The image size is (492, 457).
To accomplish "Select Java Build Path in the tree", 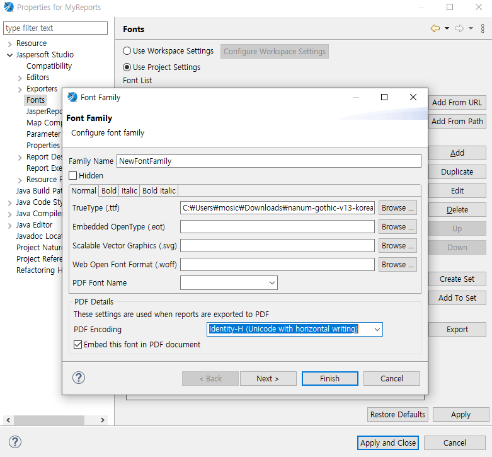I will click(x=39, y=190).
